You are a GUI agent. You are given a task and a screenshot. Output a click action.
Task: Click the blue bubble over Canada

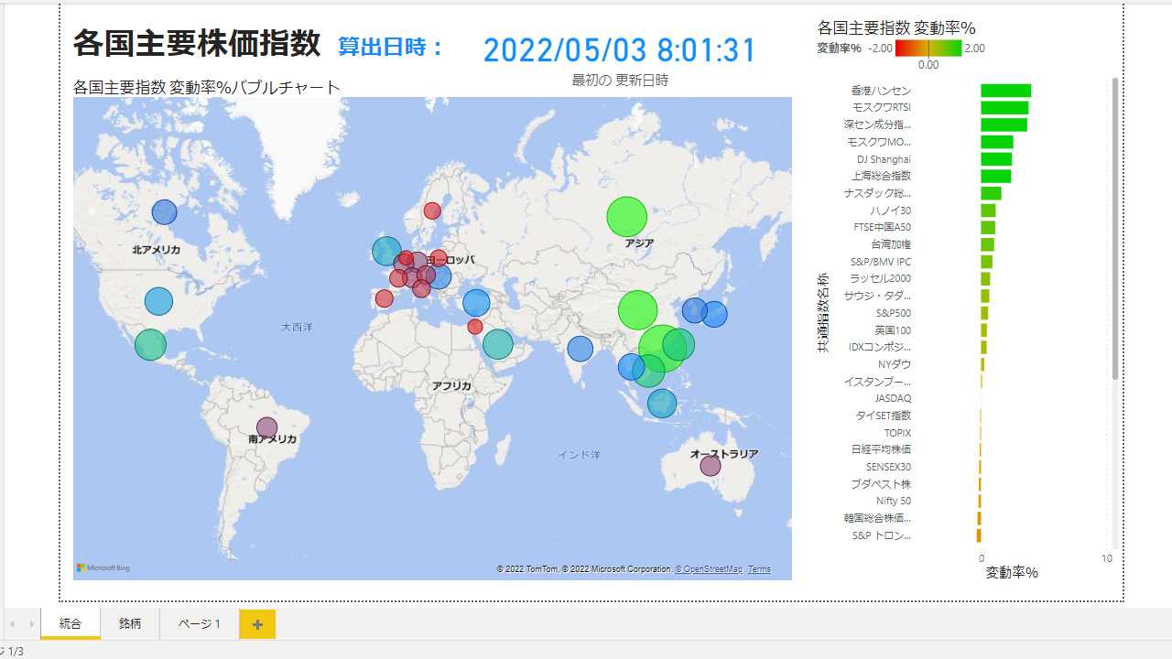(x=164, y=212)
